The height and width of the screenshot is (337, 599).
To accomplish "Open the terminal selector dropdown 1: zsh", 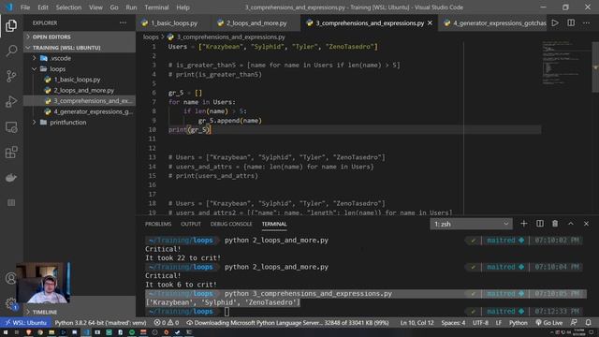I will [471, 224].
